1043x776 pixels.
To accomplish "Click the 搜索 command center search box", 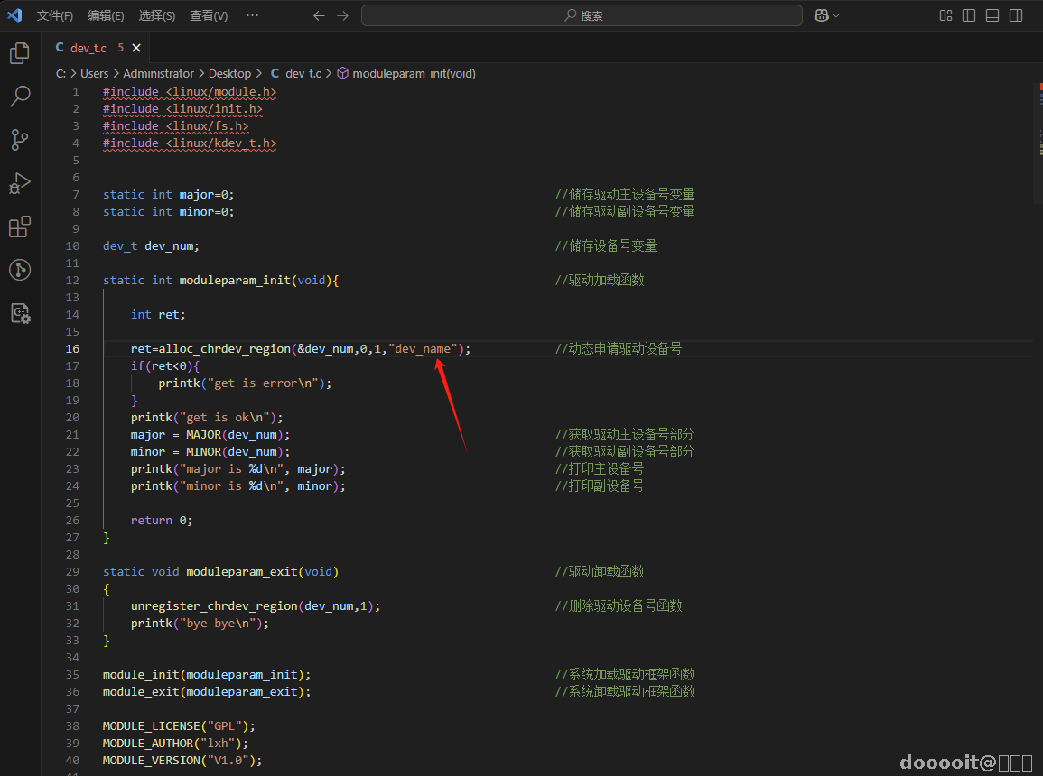I will coord(582,15).
